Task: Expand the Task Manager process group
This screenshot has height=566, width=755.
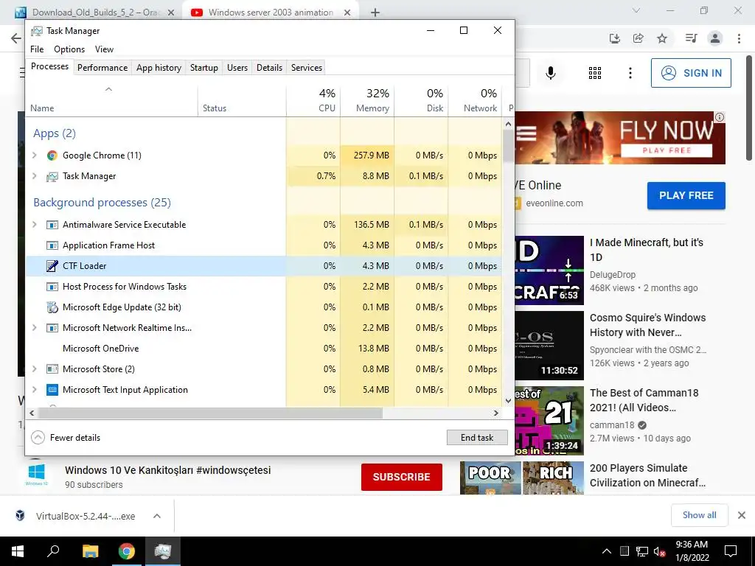Action: (34, 175)
